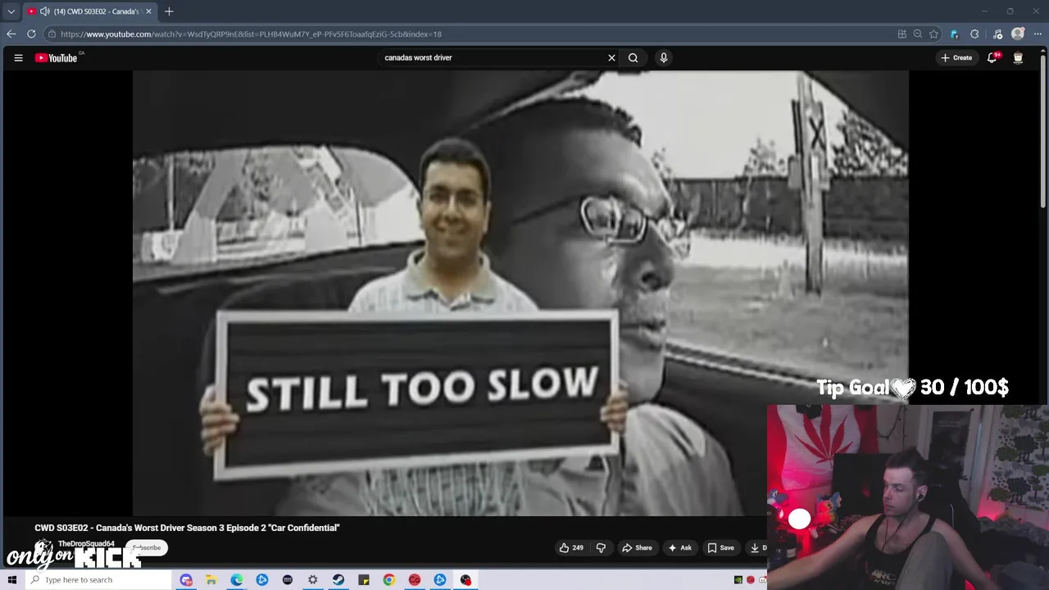Open the browser extensions puzzle icon

point(974,34)
